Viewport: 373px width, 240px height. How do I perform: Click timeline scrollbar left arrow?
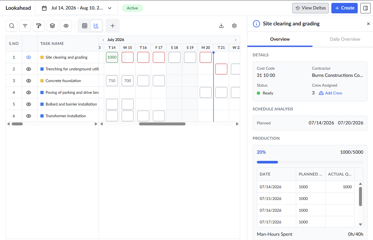point(102,124)
